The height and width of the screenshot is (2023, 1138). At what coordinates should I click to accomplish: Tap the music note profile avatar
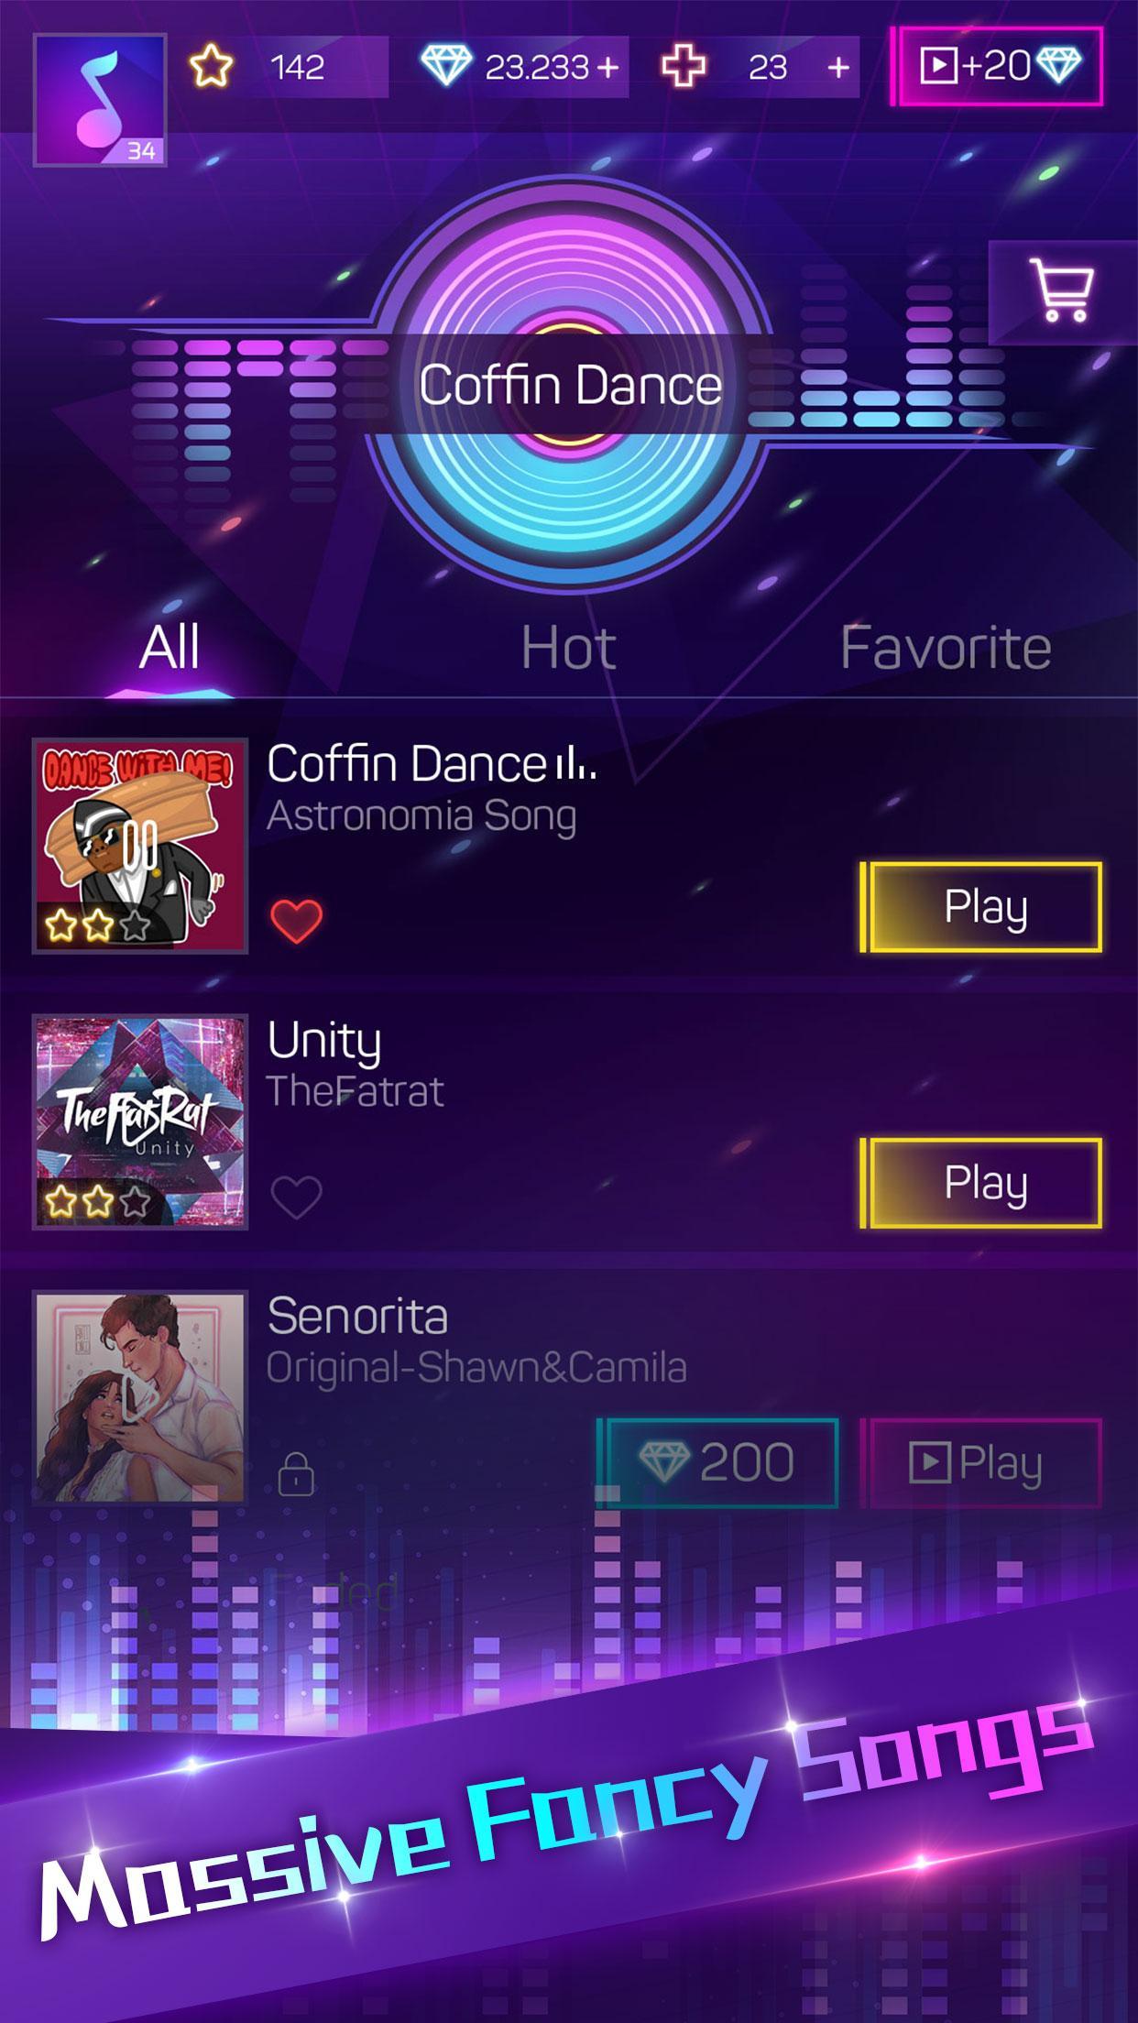pos(100,100)
